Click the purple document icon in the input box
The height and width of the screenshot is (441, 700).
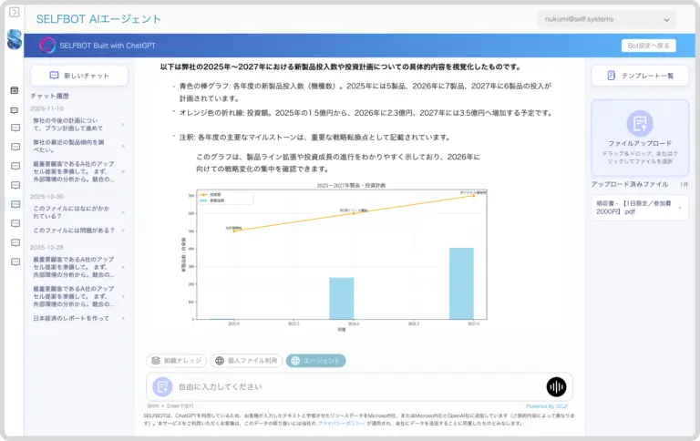pyautogui.click(x=162, y=387)
